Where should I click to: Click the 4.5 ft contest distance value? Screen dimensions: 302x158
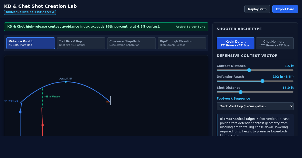pos(289,66)
